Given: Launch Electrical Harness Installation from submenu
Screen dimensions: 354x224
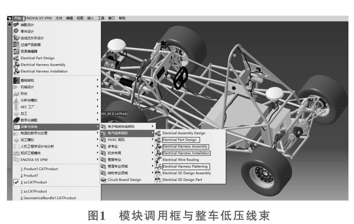Looking at the screenshot, I should pos(186,153).
